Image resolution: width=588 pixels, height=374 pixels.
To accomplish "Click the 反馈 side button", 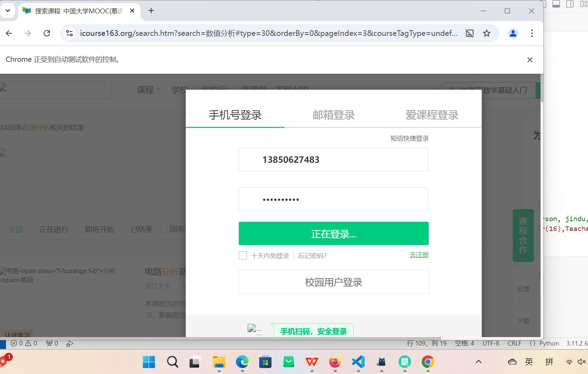I will tap(523, 289).
